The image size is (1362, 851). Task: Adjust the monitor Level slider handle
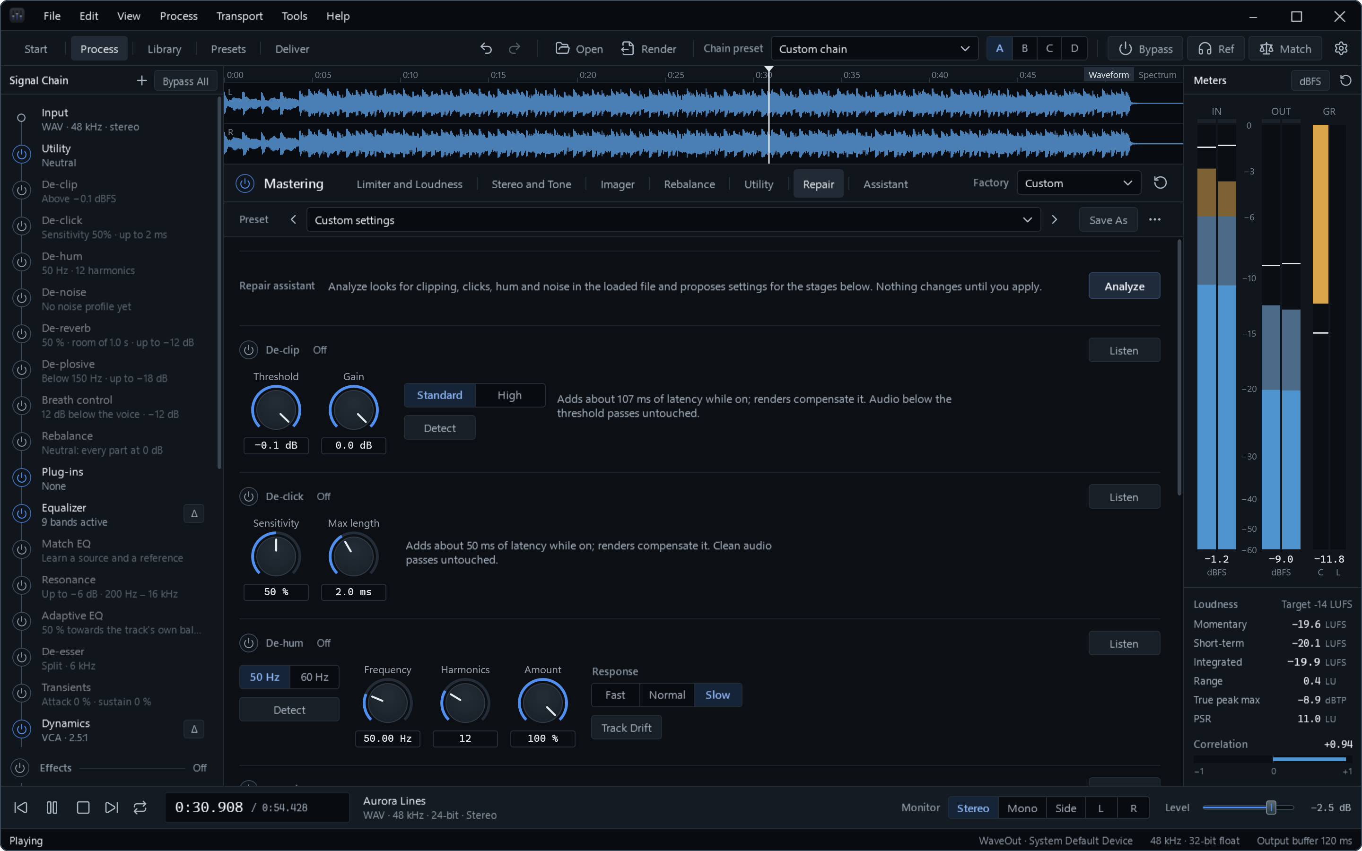(1271, 808)
